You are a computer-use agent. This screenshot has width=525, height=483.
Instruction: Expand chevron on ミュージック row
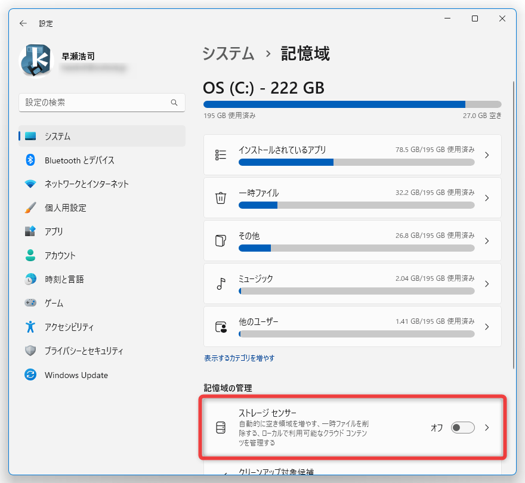pos(487,284)
